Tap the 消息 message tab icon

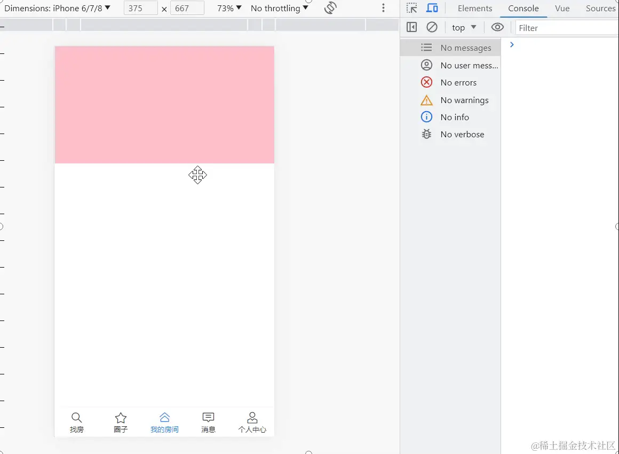pyautogui.click(x=209, y=417)
